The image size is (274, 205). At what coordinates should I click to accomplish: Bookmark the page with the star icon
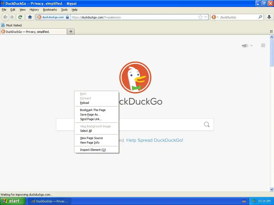(200, 17)
